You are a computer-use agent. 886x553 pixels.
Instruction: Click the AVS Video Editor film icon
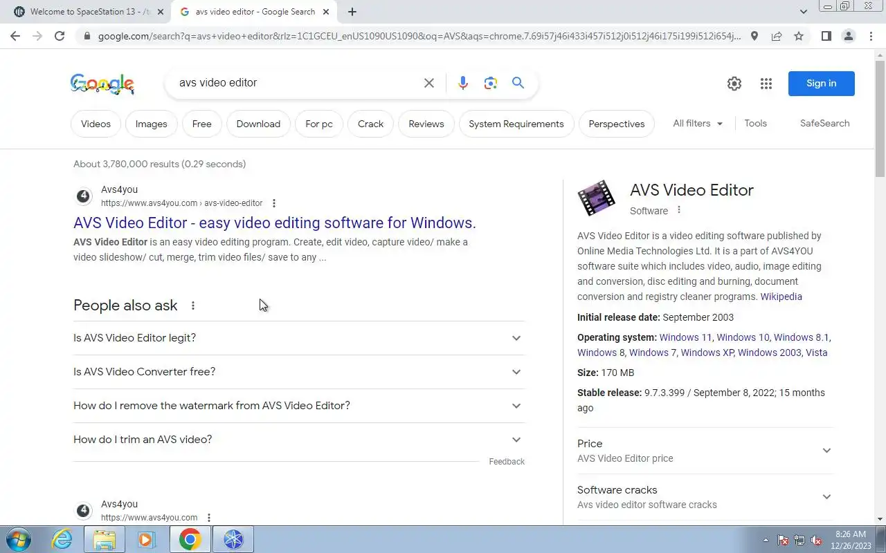(596, 198)
